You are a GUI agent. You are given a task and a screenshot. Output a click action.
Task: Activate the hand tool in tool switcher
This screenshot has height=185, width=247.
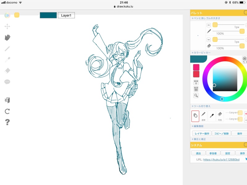click(x=195, y=116)
